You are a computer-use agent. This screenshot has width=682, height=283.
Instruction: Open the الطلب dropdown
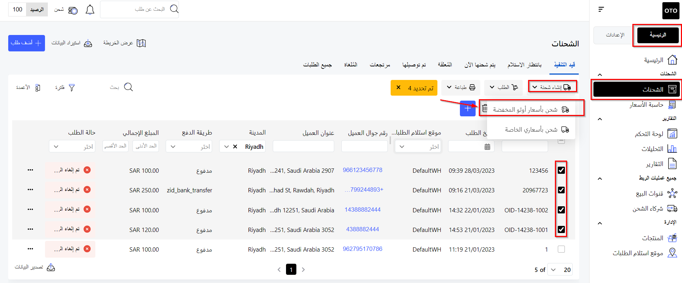(x=503, y=87)
